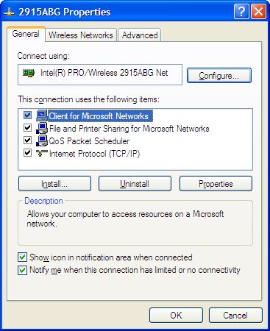Disable QoS Packet Scheduler checkbox
The width and height of the screenshot is (270, 331).
click(x=27, y=140)
